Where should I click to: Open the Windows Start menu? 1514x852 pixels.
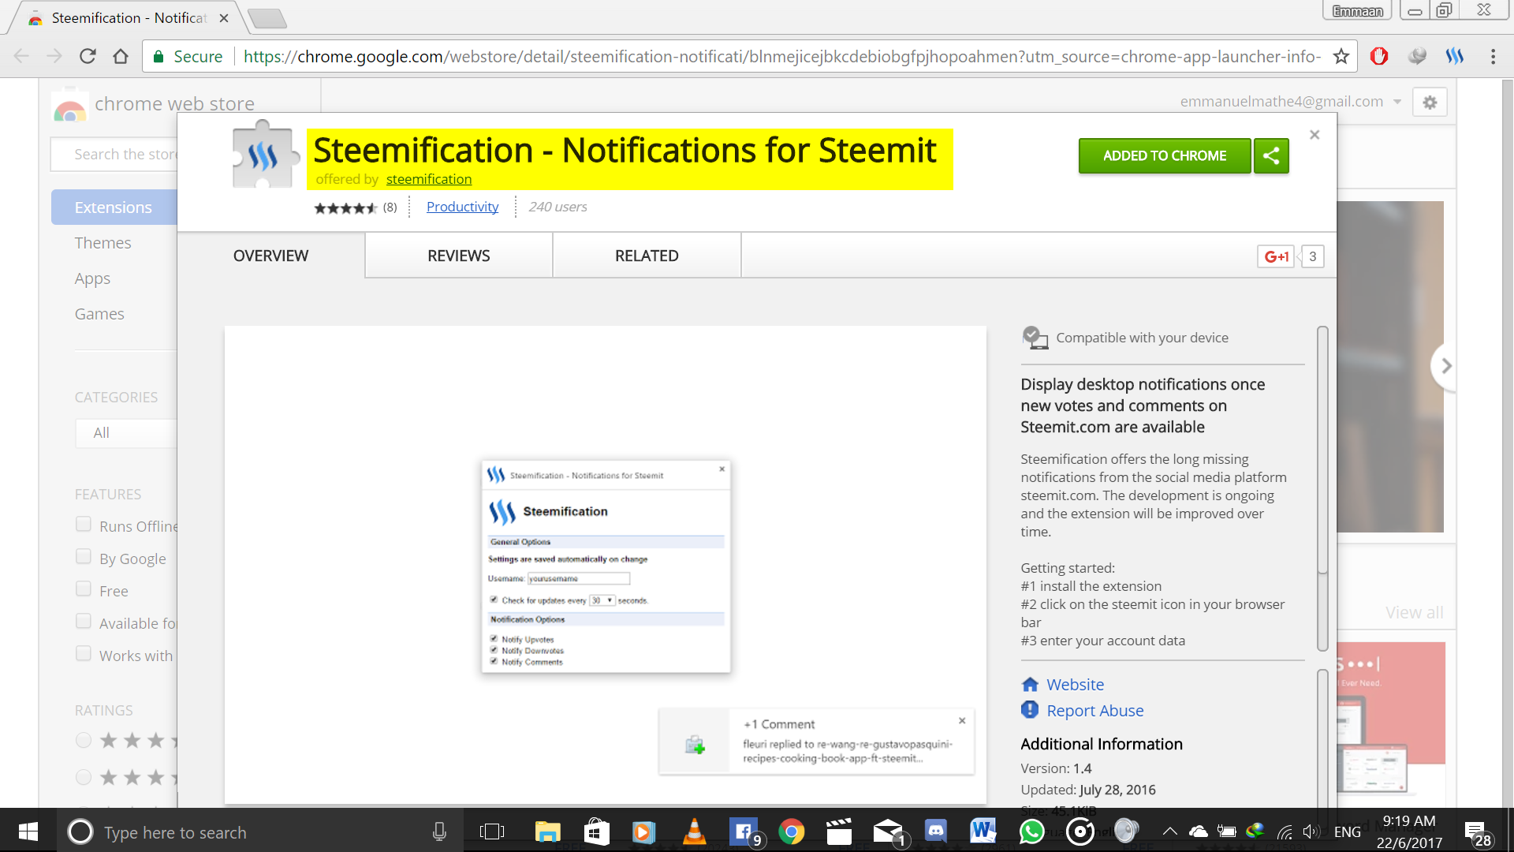(28, 831)
